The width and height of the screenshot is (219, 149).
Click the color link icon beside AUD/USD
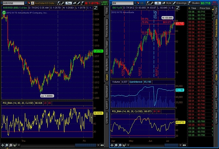click(29, 3)
